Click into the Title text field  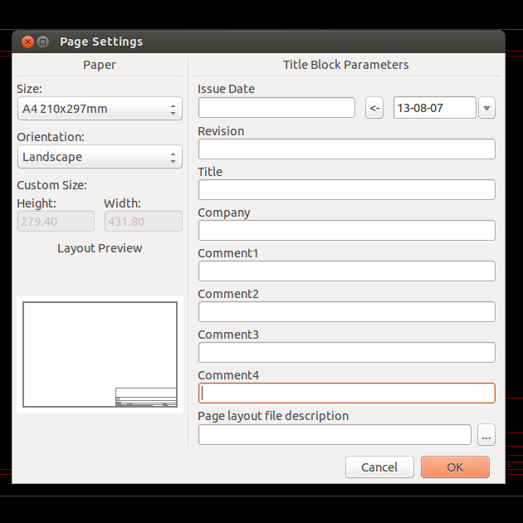pyautogui.click(x=346, y=189)
